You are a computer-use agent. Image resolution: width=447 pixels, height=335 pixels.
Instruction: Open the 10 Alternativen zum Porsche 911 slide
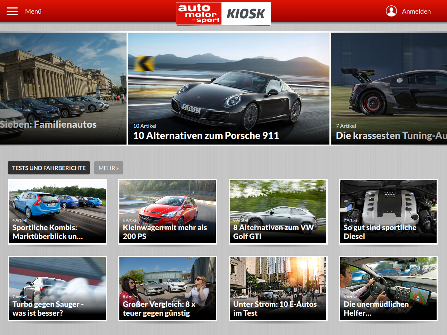click(229, 89)
